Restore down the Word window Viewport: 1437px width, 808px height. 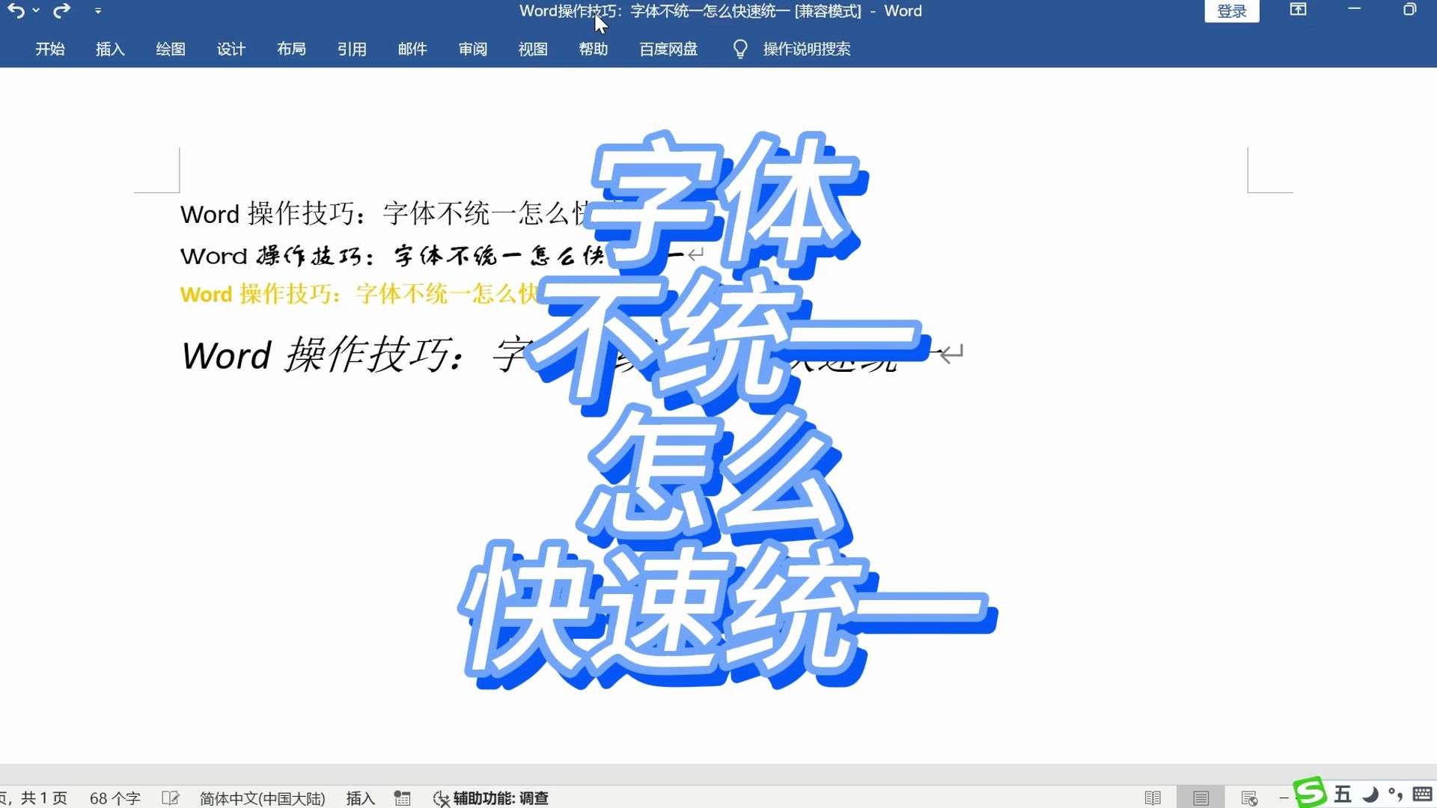pyautogui.click(x=1410, y=9)
